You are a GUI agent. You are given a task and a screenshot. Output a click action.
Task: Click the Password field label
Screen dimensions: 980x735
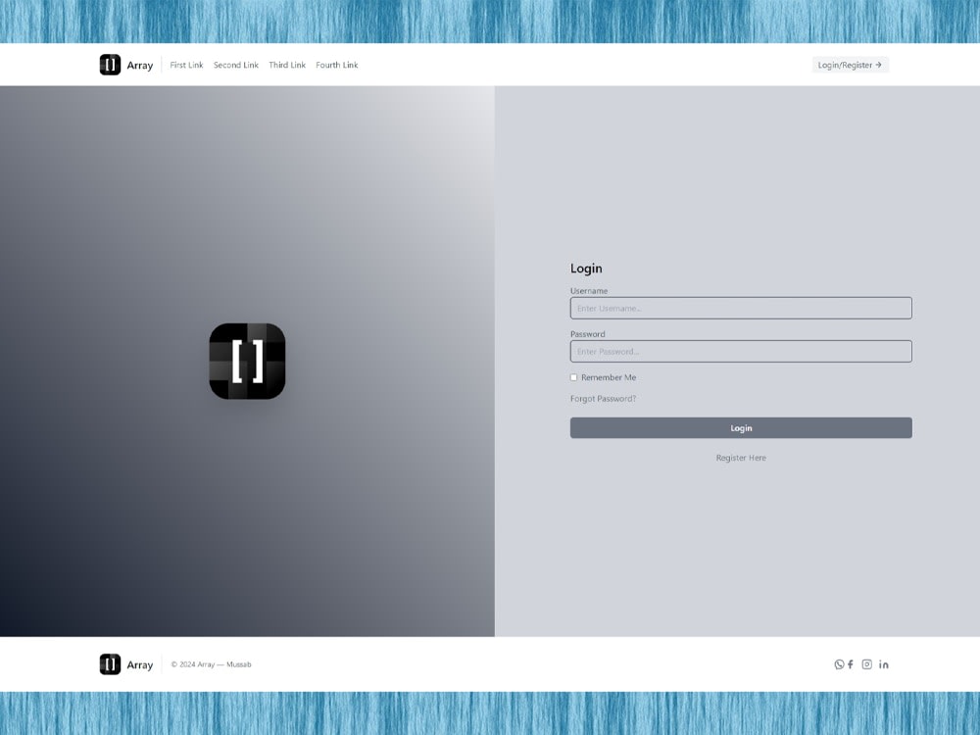tap(587, 334)
